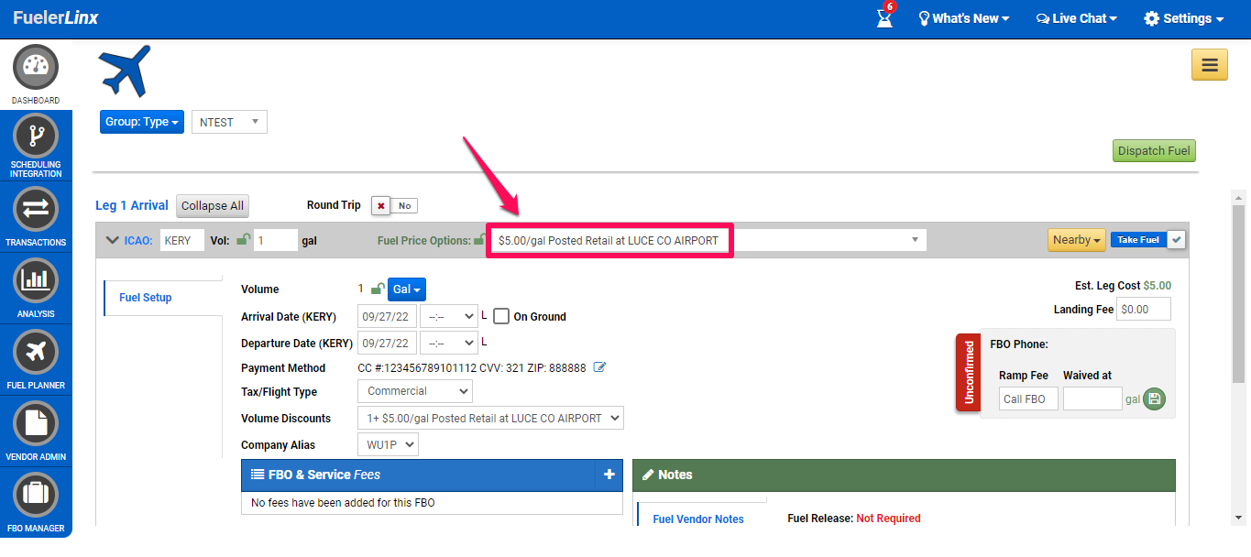This screenshot has height=557, width=1251.
Task: Open the Group: Type dropdown
Action: [142, 122]
